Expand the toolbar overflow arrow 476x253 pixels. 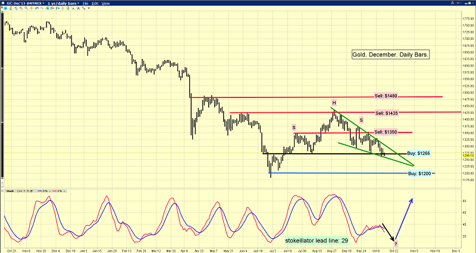(89, 8)
